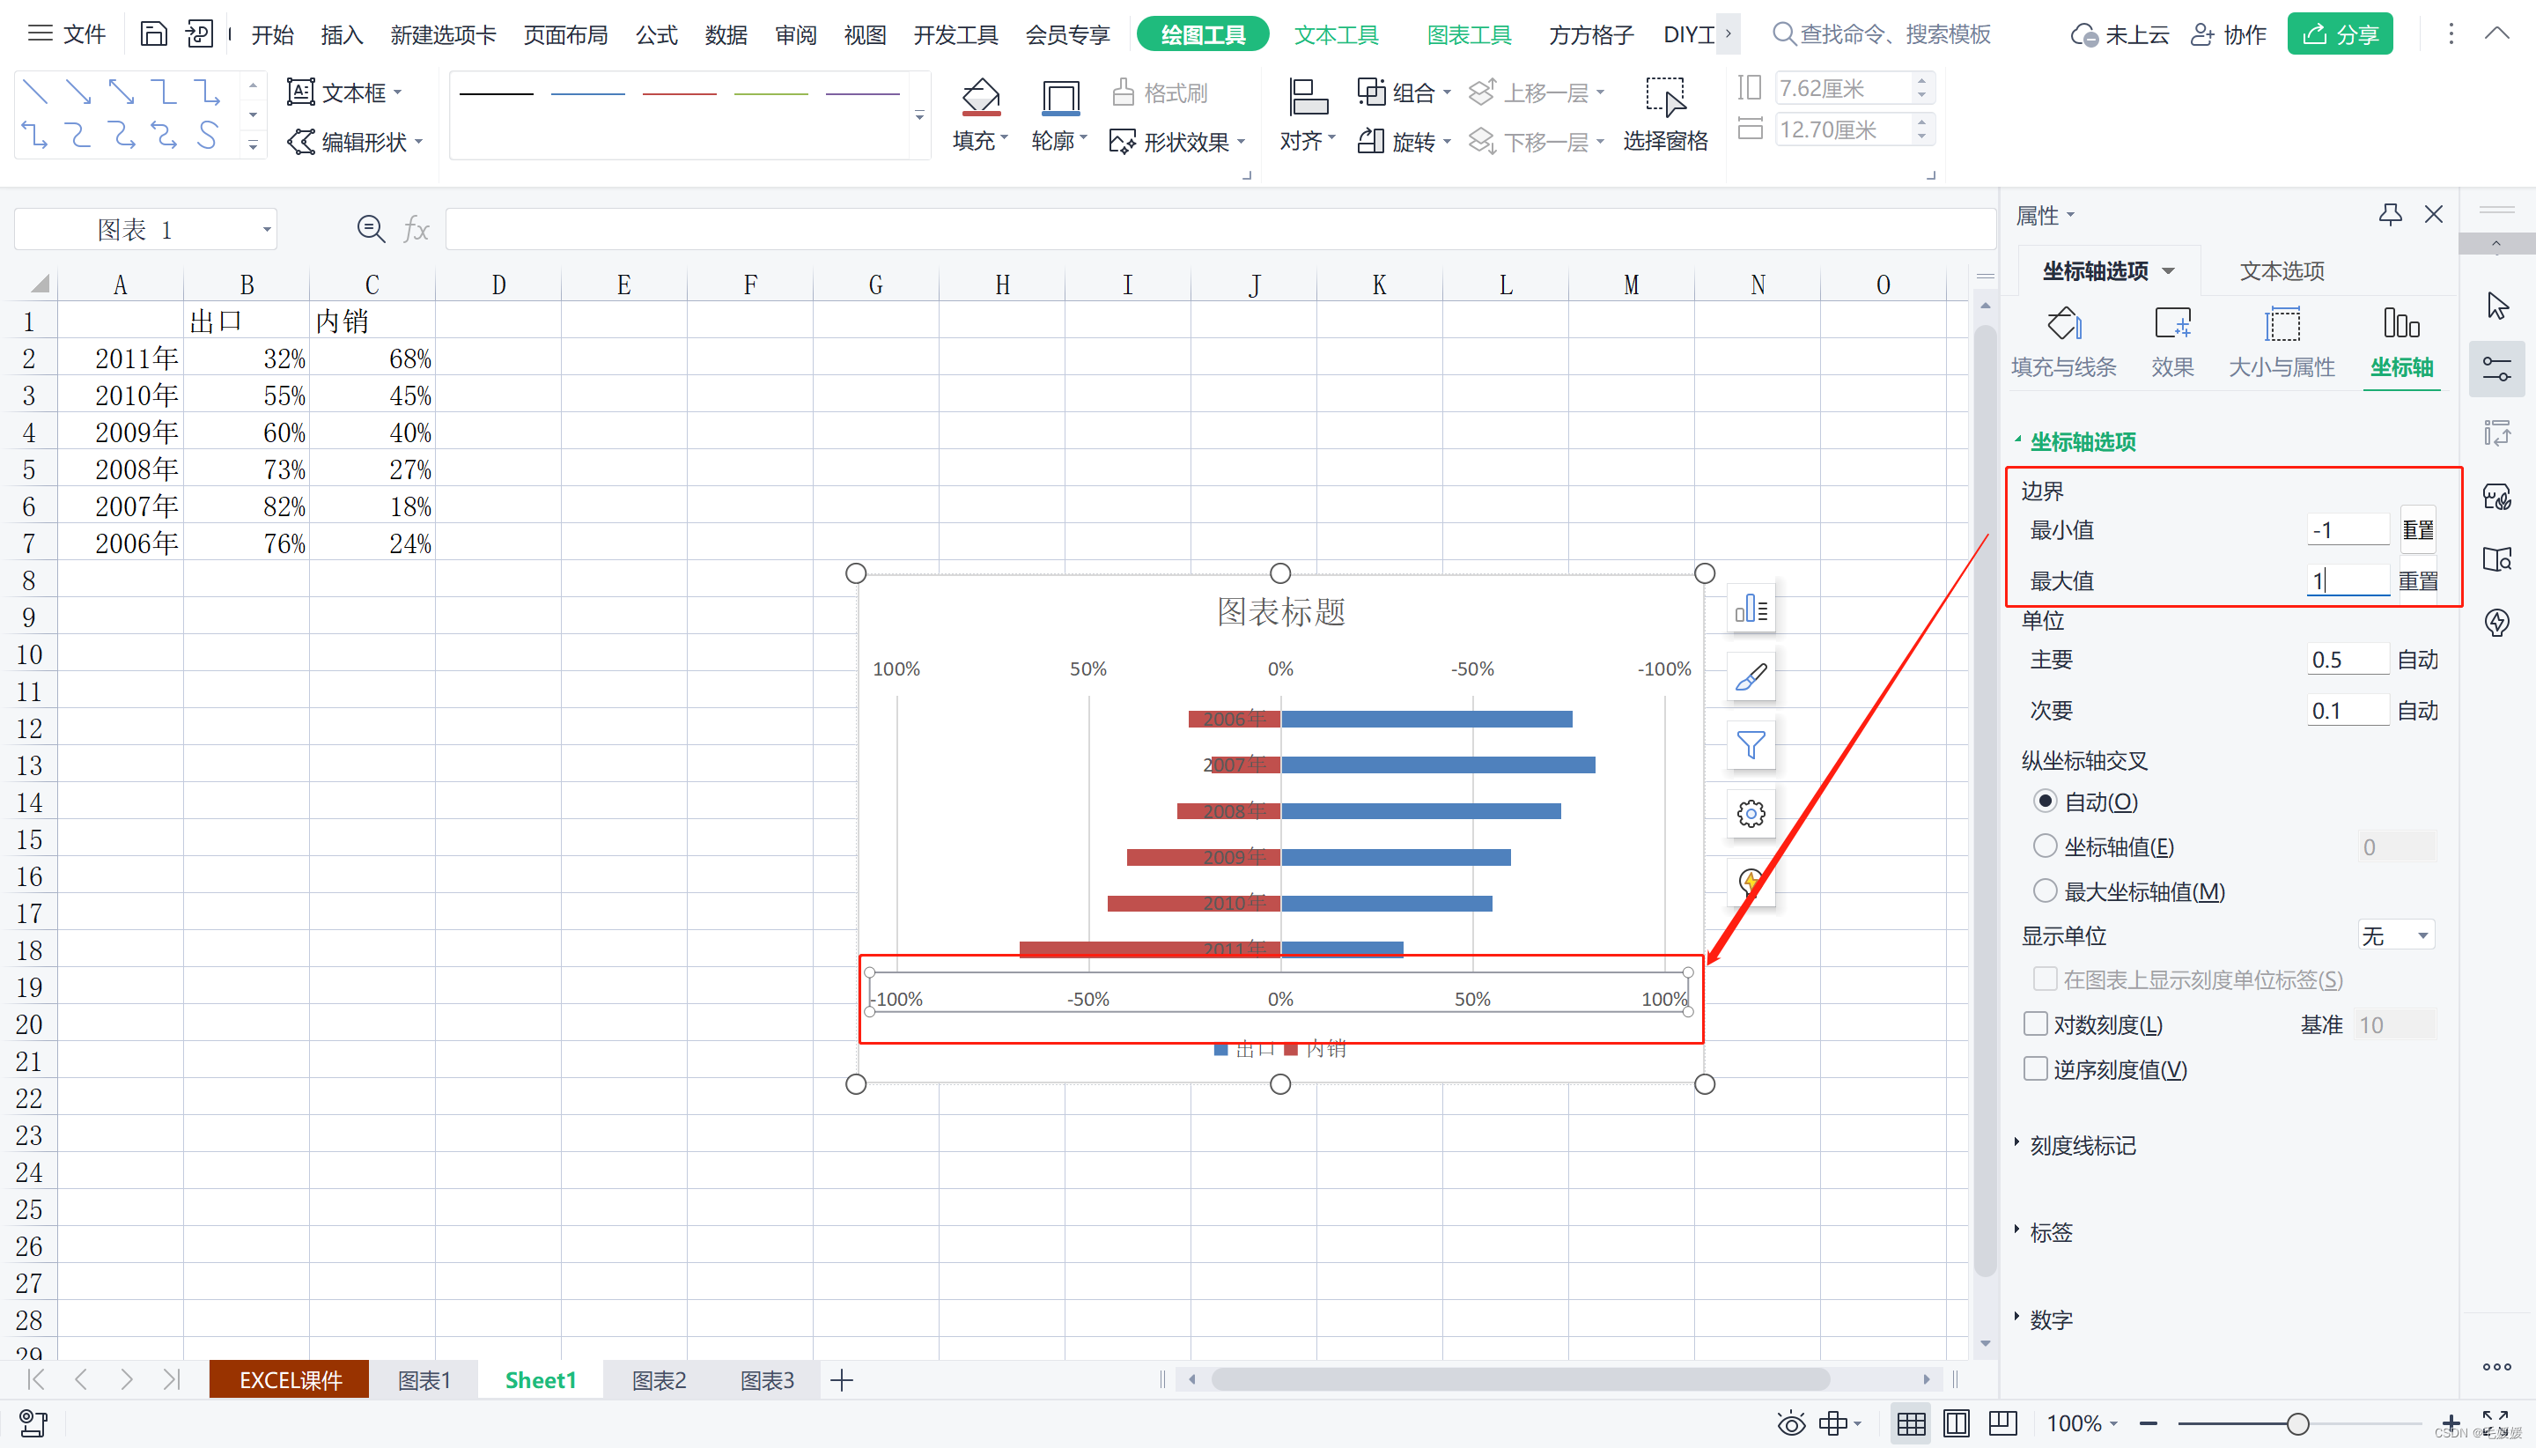Expand the 数字 section

pos(2050,1319)
